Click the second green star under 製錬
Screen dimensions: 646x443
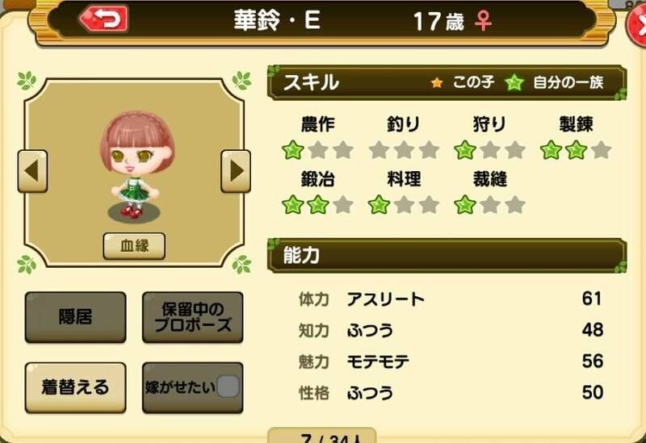click(x=576, y=150)
